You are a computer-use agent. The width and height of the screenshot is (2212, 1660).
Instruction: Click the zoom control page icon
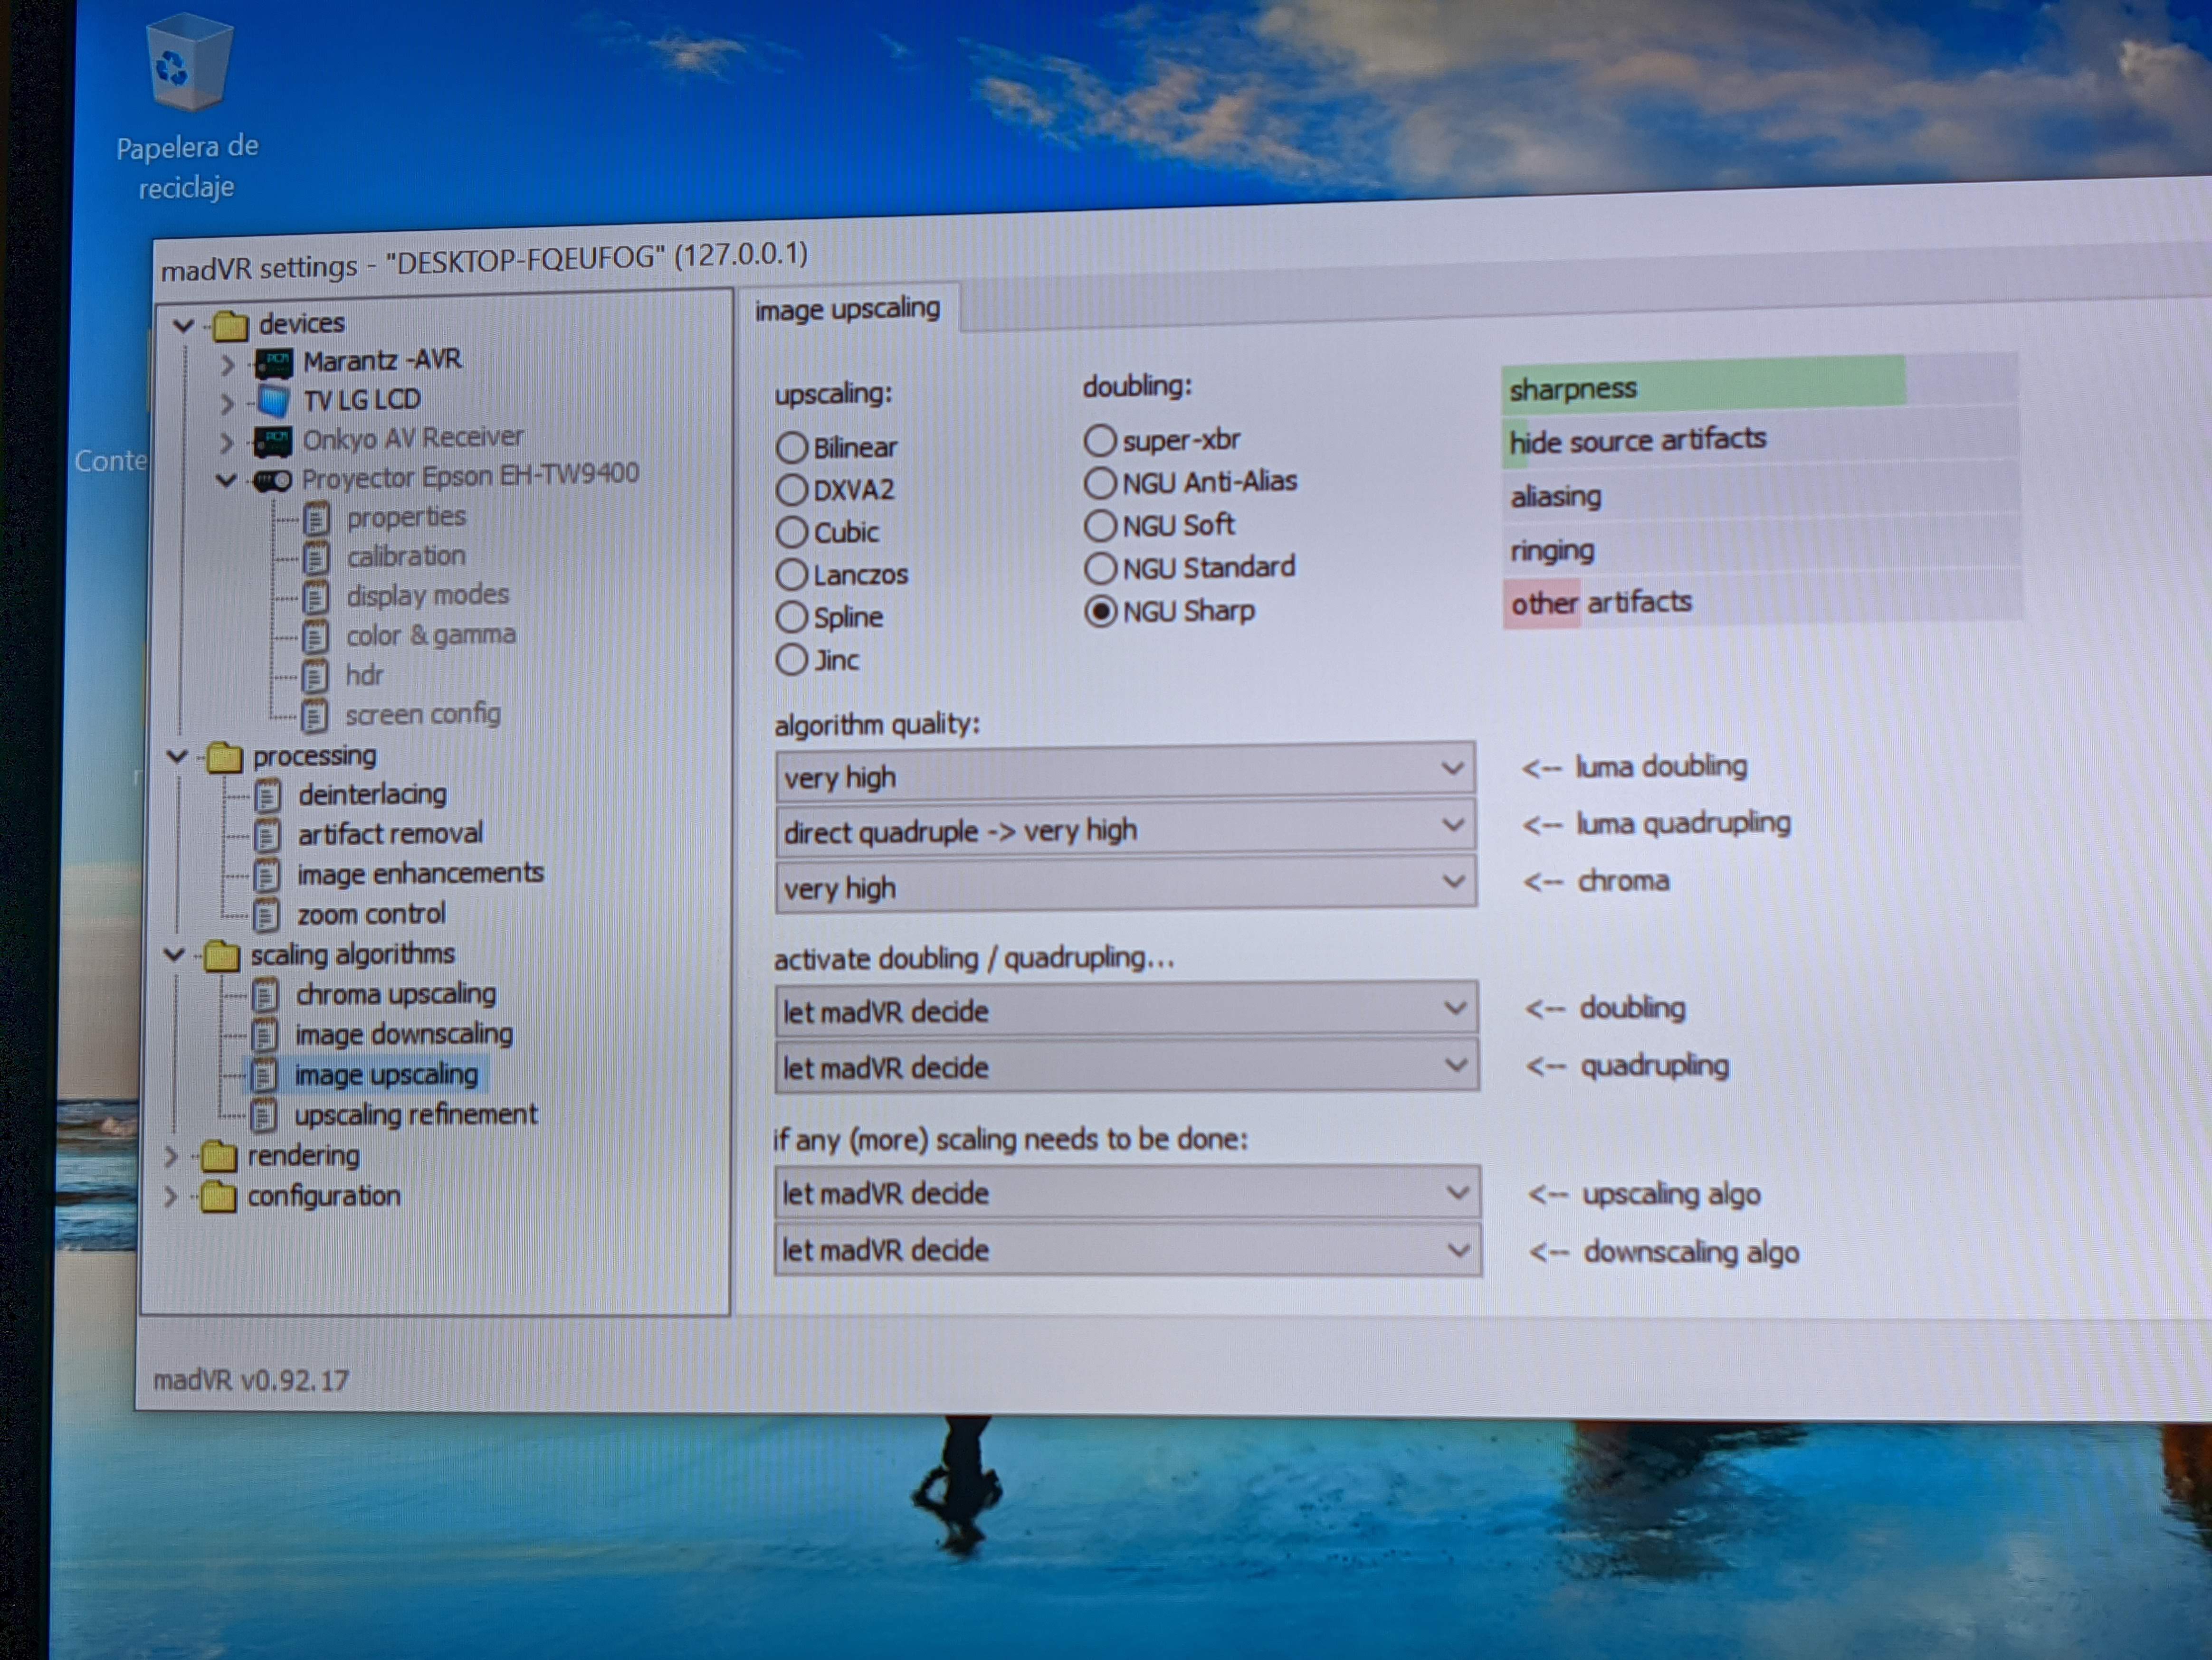pos(265,915)
